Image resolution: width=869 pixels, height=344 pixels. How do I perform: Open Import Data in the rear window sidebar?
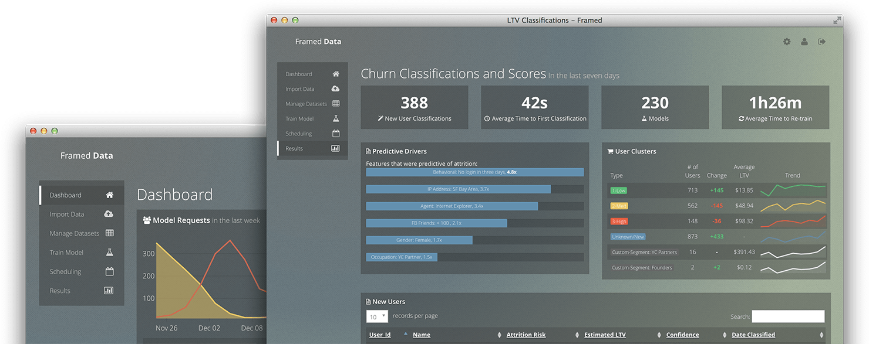coord(82,214)
